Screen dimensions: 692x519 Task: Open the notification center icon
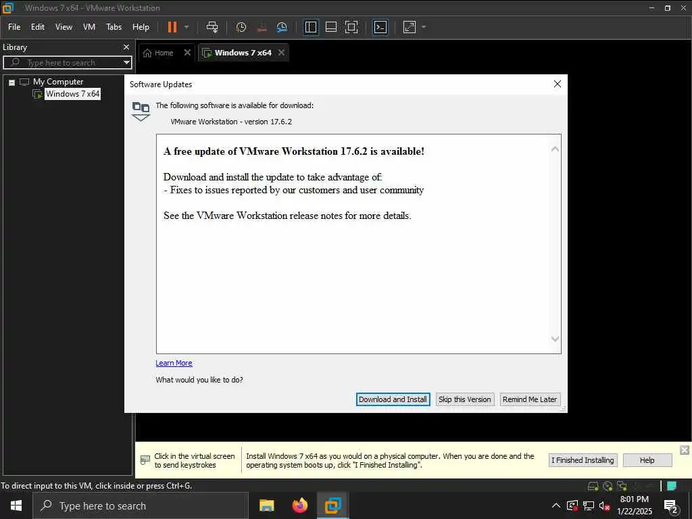coord(671,505)
